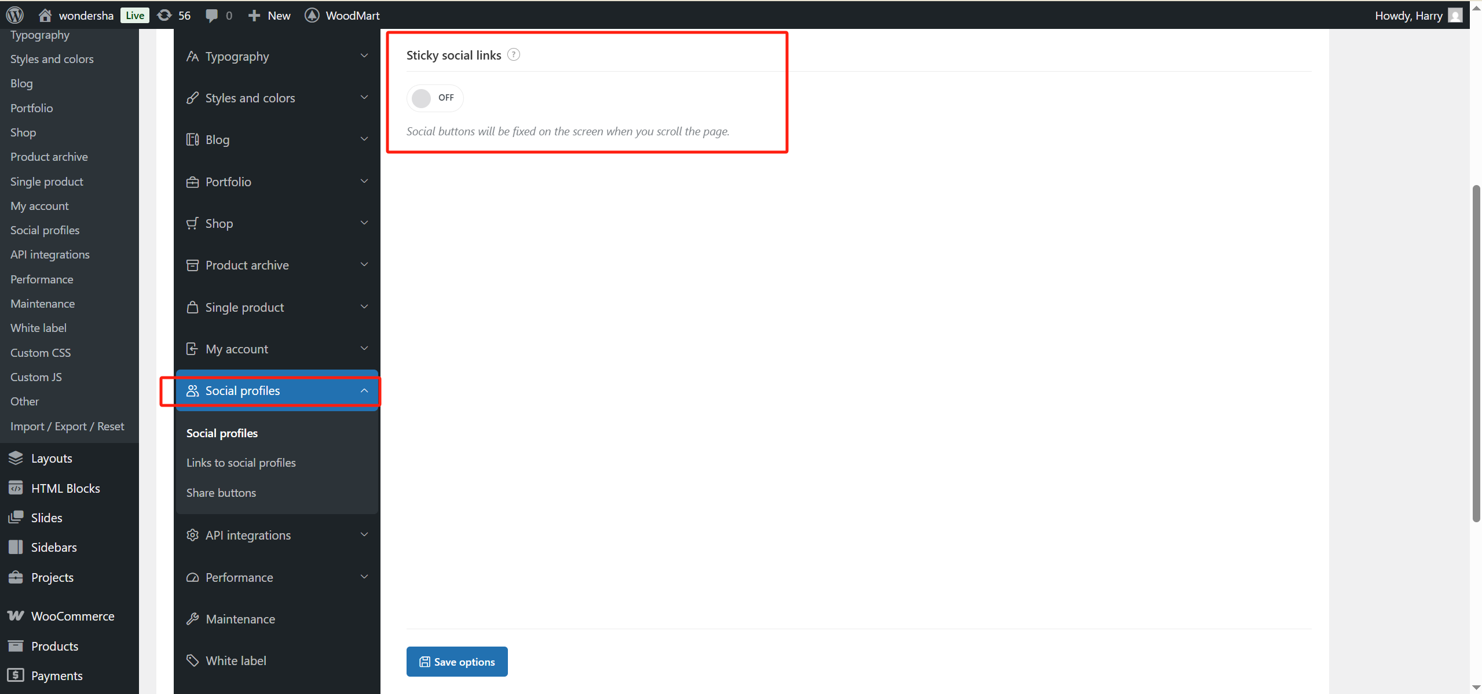Viewport: 1482px width, 694px height.
Task: Click the WoodMart toolbar icon
Action: [312, 15]
